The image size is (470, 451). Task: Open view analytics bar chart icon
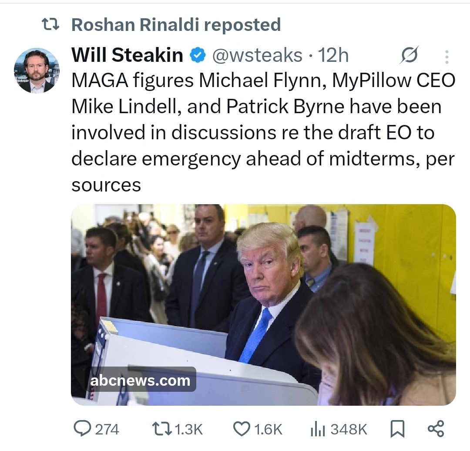318,430
